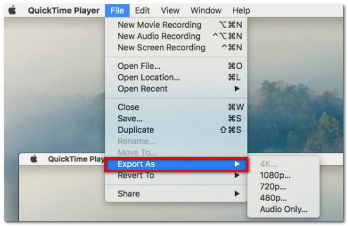Open the Edit menu
Image resolution: width=348 pixels, height=226 pixels.
click(x=142, y=10)
